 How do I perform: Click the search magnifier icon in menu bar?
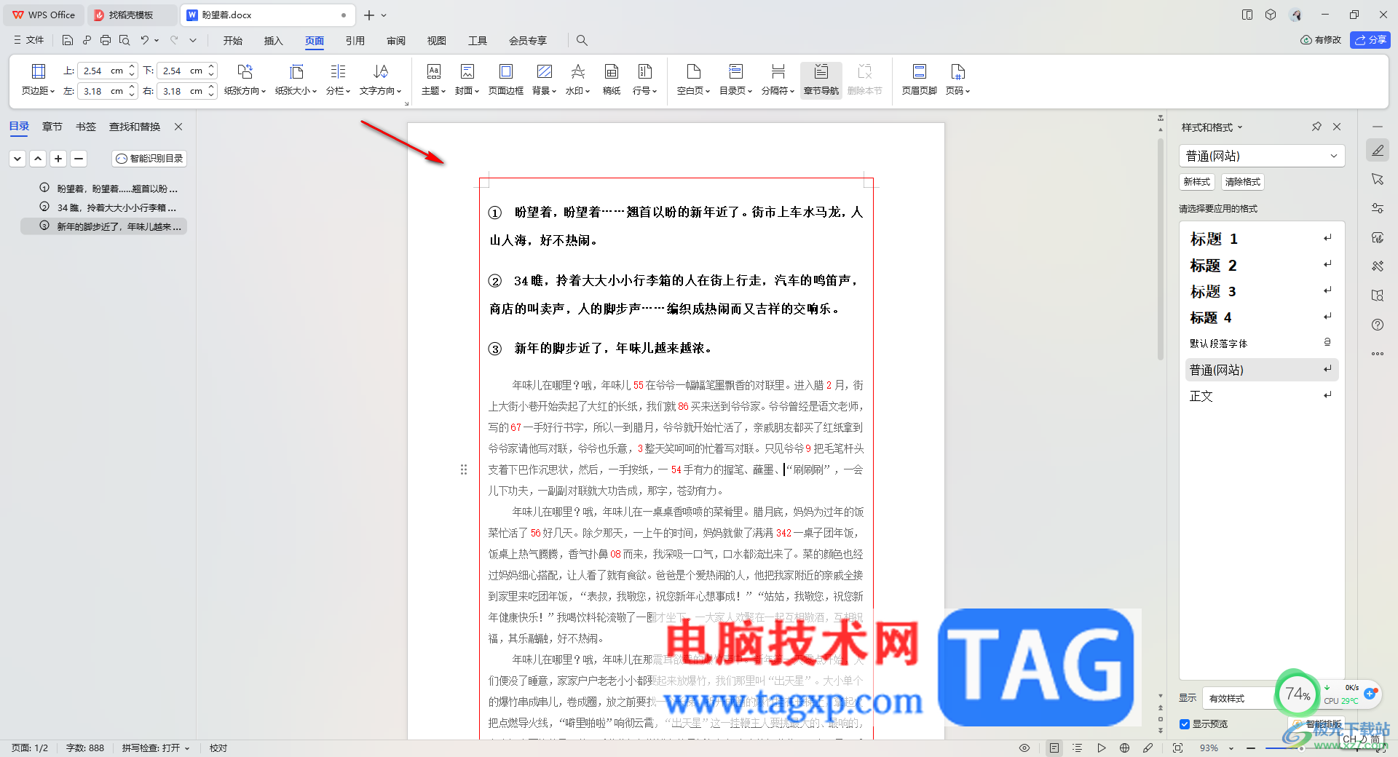(x=582, y=40)
